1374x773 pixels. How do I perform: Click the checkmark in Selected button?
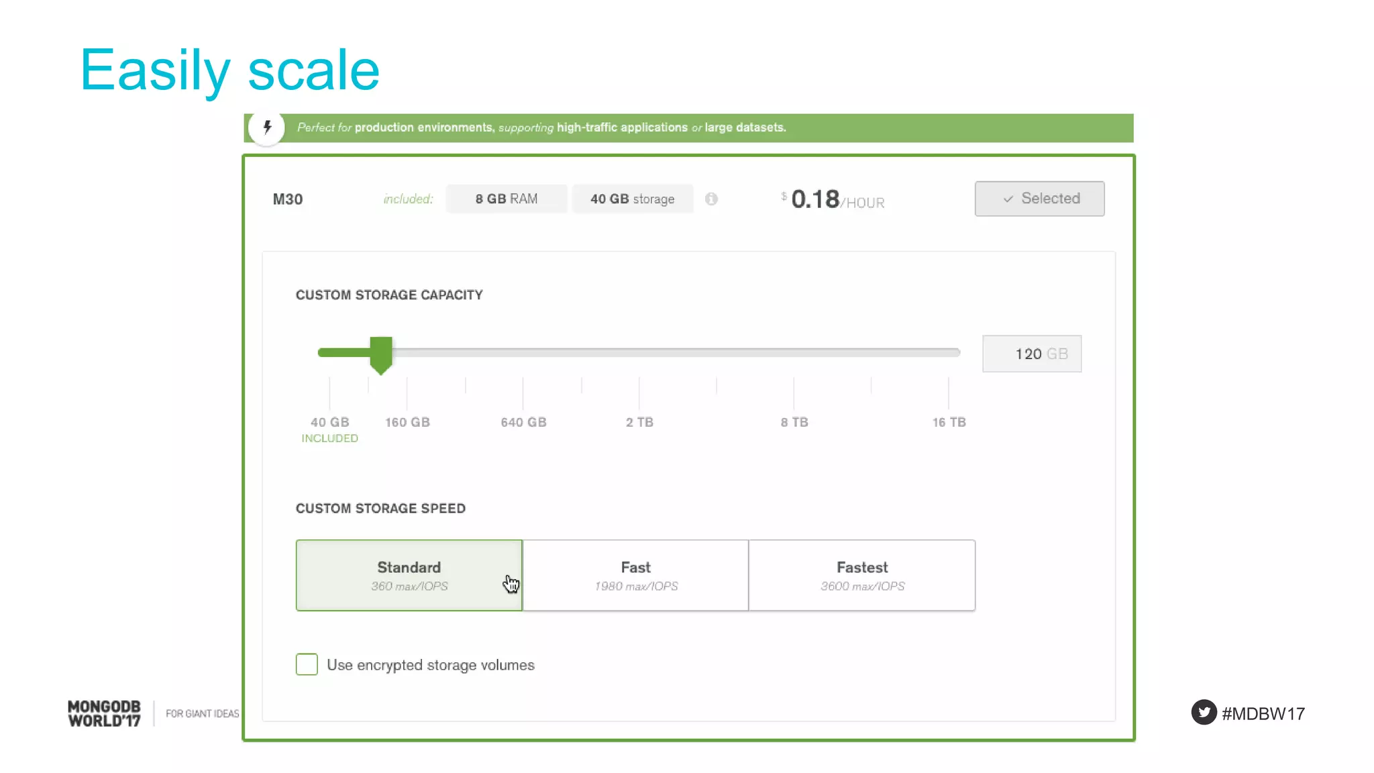1008,199
